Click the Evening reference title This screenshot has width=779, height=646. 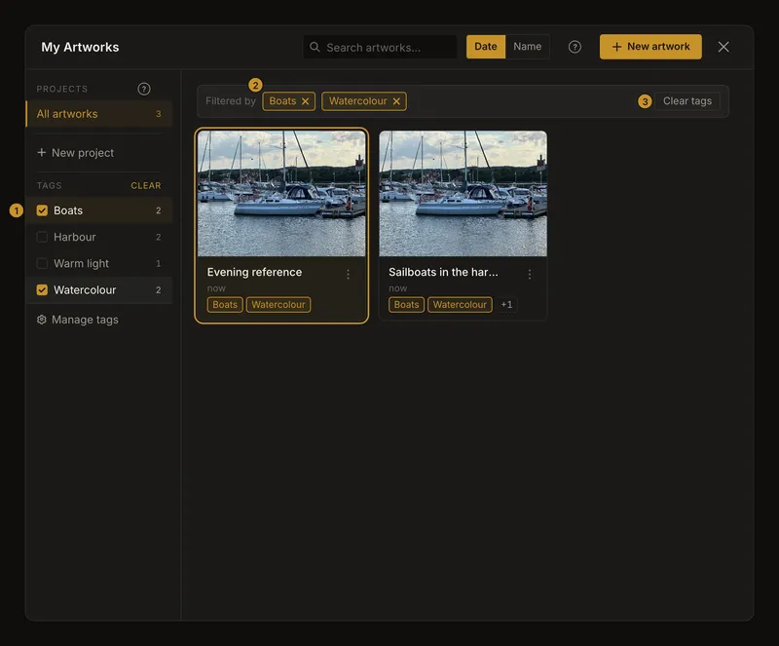click(254, 272)
